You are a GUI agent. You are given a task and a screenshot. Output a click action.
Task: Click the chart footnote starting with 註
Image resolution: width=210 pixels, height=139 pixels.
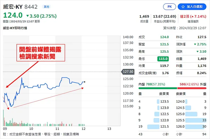(41, 134)
